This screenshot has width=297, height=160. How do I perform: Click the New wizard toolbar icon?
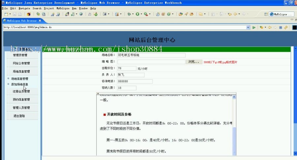pos(6,14)
